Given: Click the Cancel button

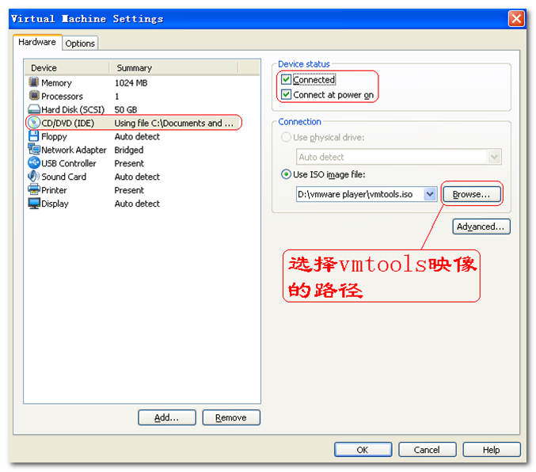Looking at the screenshot, I should click(x=427, y=449).
